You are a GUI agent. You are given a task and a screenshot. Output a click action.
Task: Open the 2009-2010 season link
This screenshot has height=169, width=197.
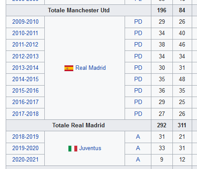(25, 22)
